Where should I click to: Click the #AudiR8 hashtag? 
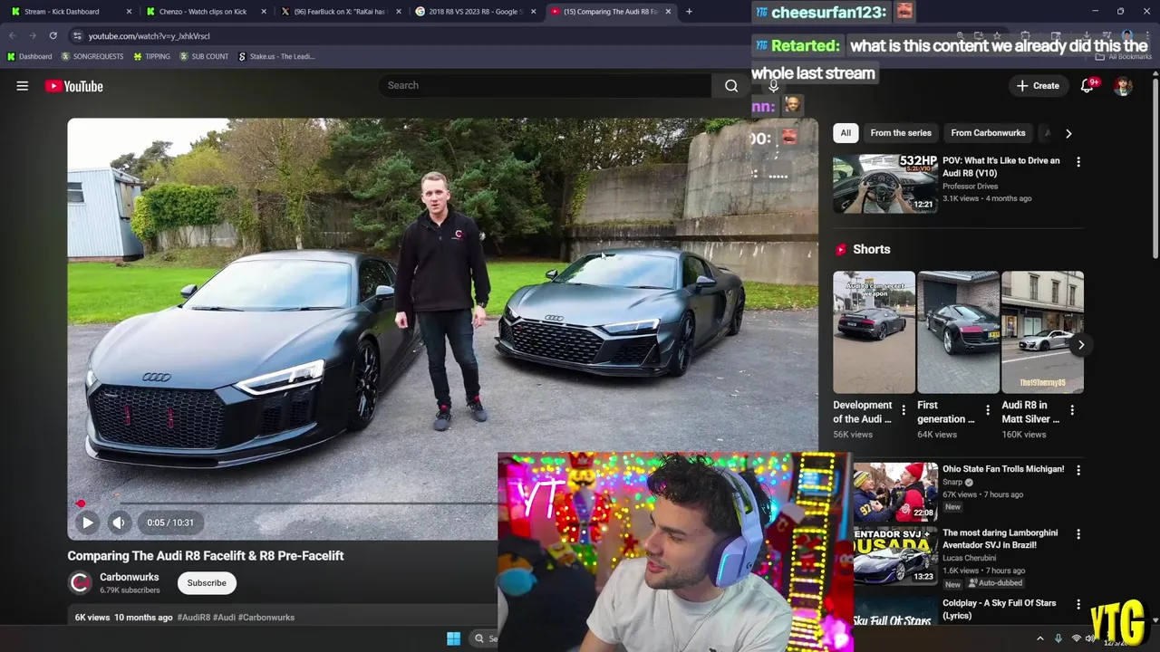point(193,618)
